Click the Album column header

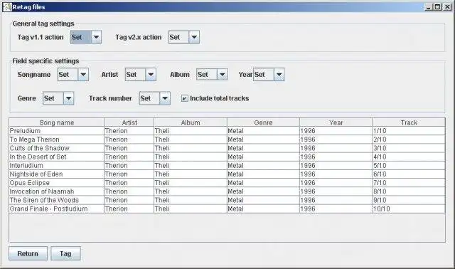[191, 122]
